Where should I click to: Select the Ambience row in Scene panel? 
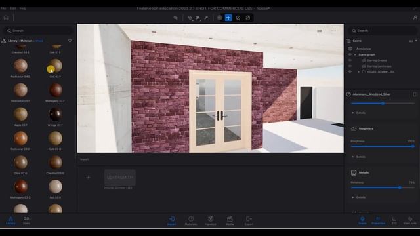[382, 49]
